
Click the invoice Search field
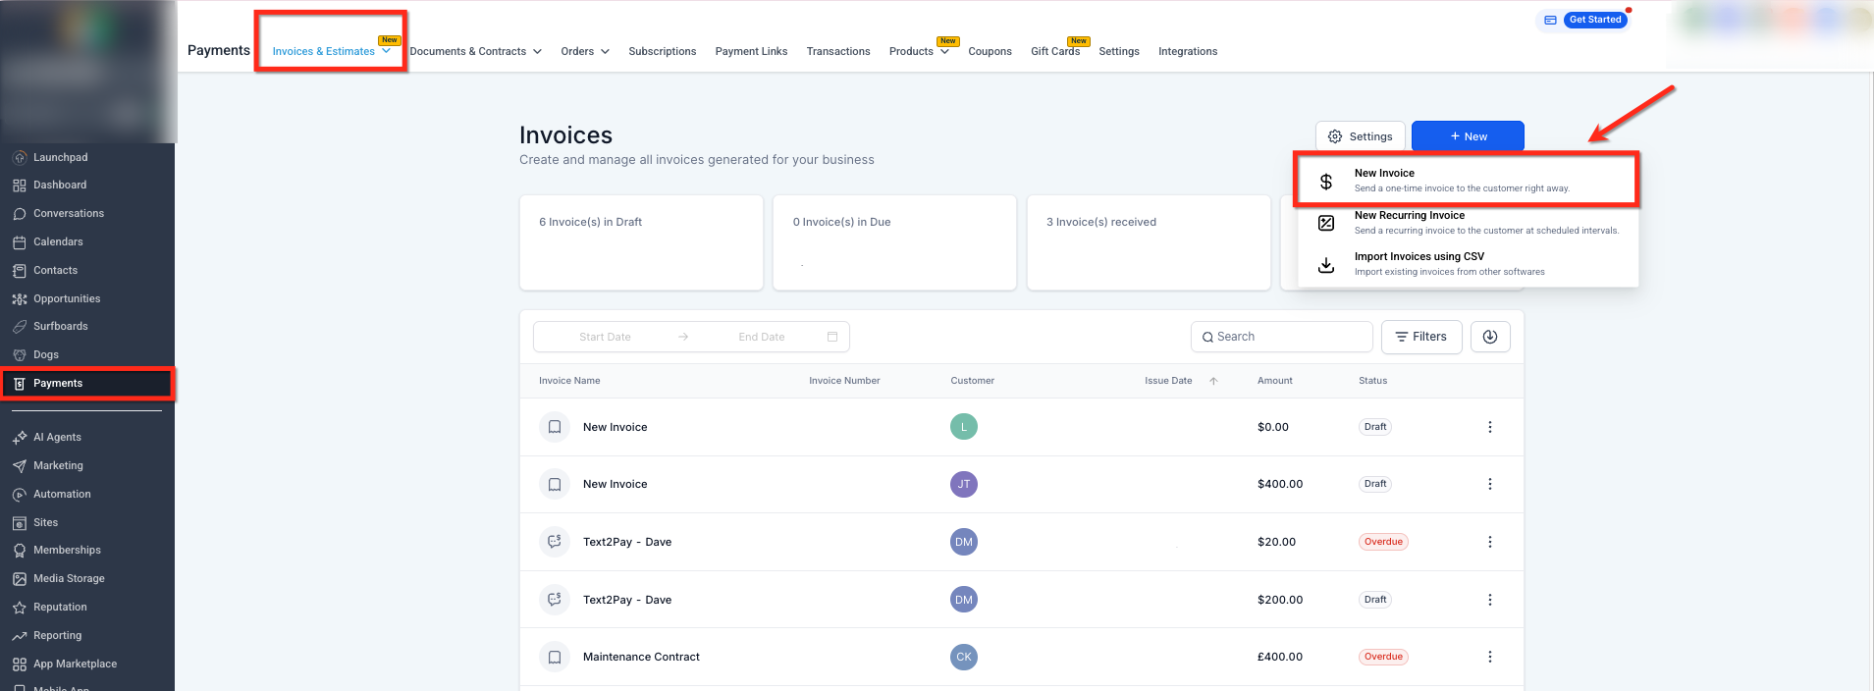(1281, 337)
